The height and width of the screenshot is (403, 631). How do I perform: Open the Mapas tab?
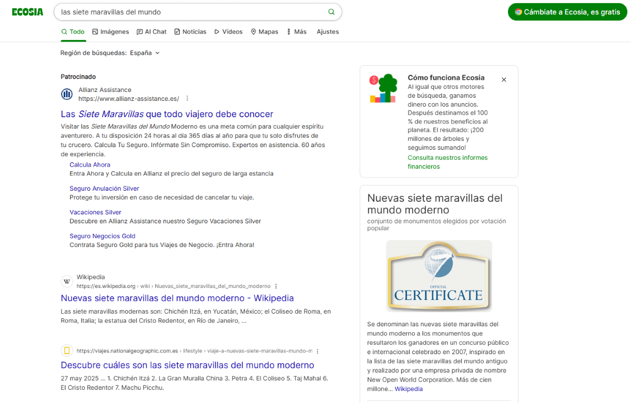pyautogui.click(x=264, y=32)
